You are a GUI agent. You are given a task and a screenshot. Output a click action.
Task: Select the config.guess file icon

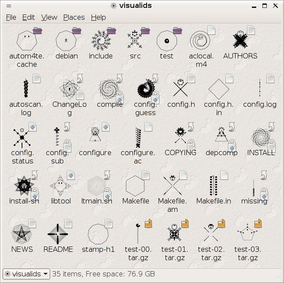click(146, 88)
